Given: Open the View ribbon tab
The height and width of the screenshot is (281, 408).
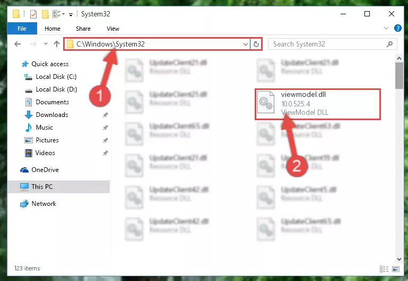Looking at the screenshot, I should [113, 29].
